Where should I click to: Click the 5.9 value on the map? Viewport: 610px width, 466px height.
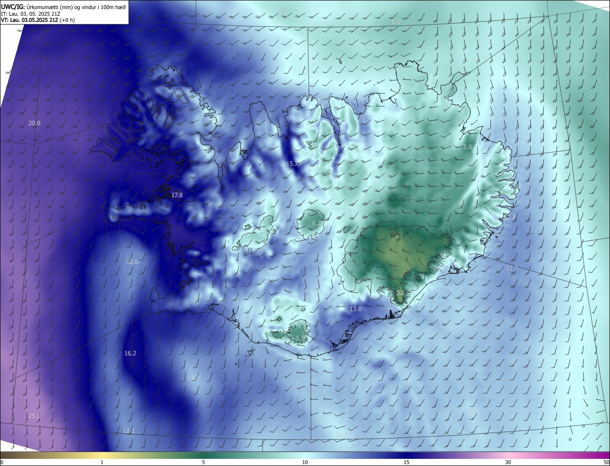[300, 338]
